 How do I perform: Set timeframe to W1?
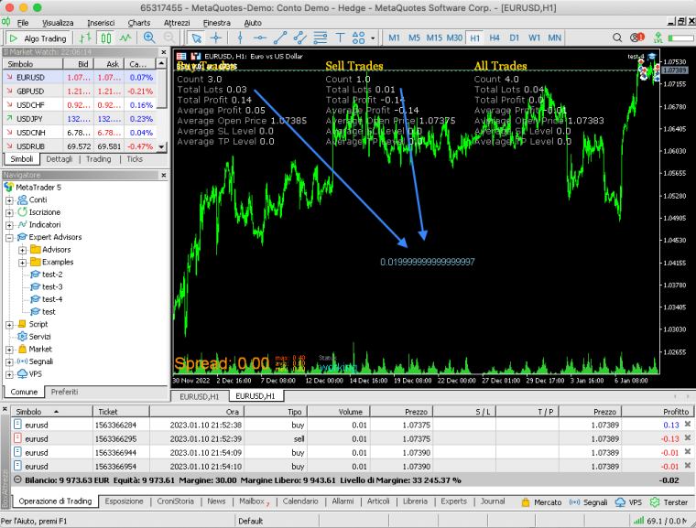tap(535, 38)
